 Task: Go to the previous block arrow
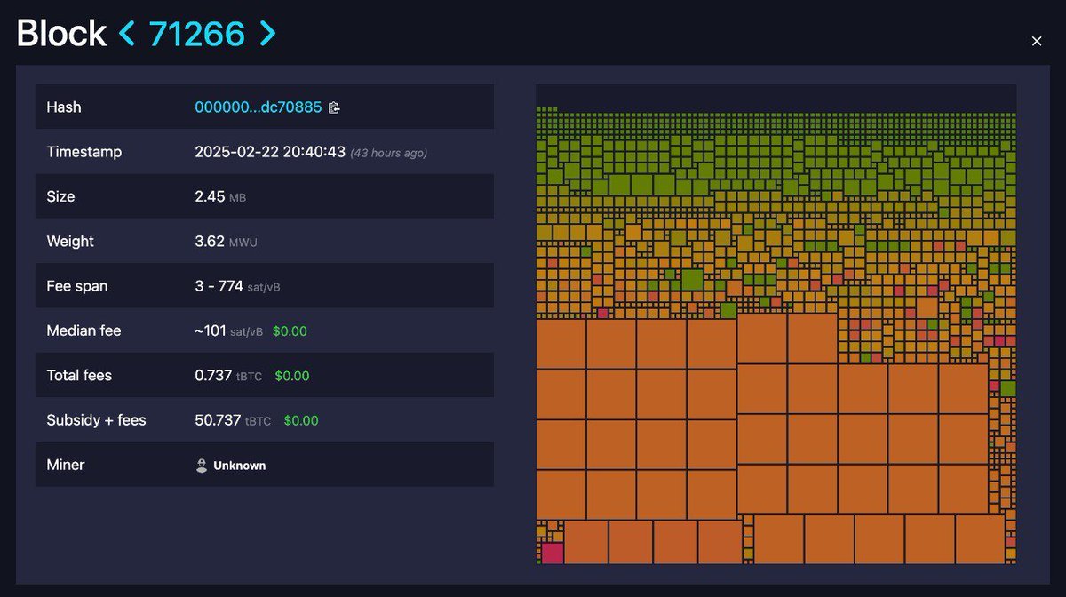tap(128, 34)
